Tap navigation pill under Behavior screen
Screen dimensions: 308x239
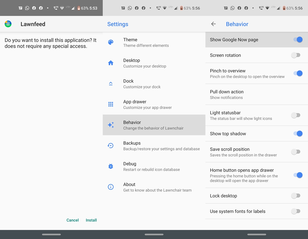(257, 234)
